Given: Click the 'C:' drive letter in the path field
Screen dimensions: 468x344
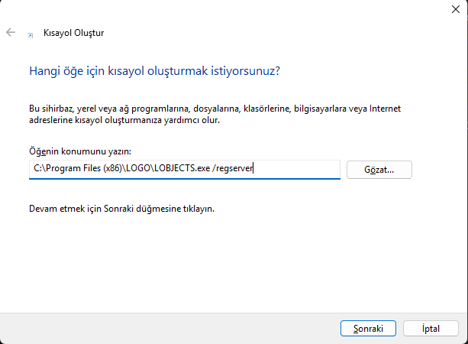Looking at the screenshot, I should tap(37, 169).
